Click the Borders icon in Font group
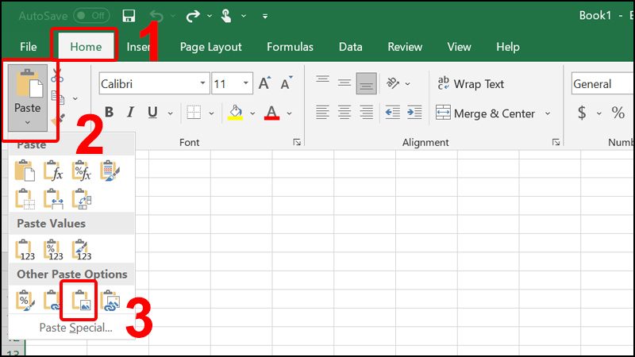Screen dimensions: 635x357 point(194,112)
